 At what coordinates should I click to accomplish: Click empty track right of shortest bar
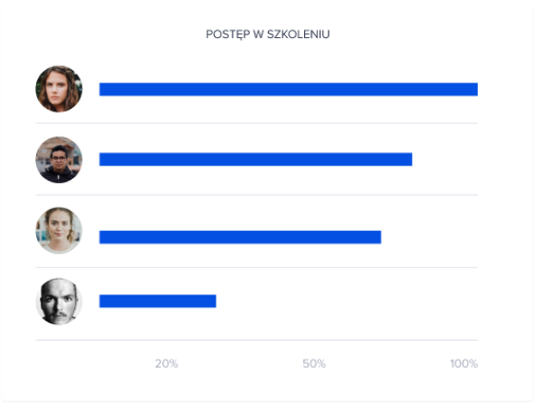(x=347, y=302)
